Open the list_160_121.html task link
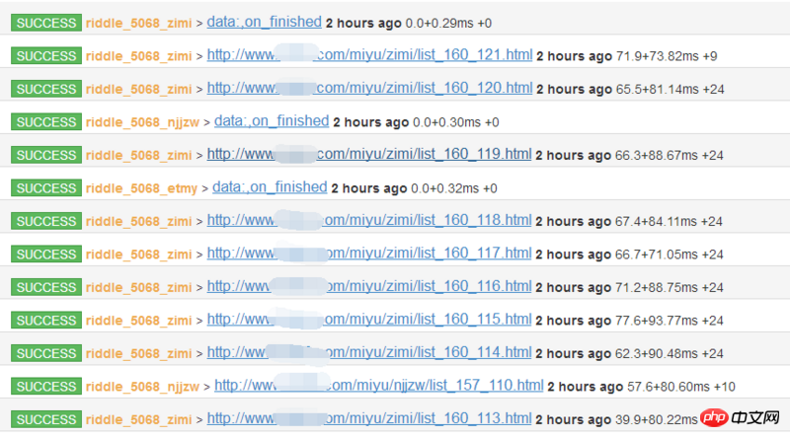 (369, 55)
